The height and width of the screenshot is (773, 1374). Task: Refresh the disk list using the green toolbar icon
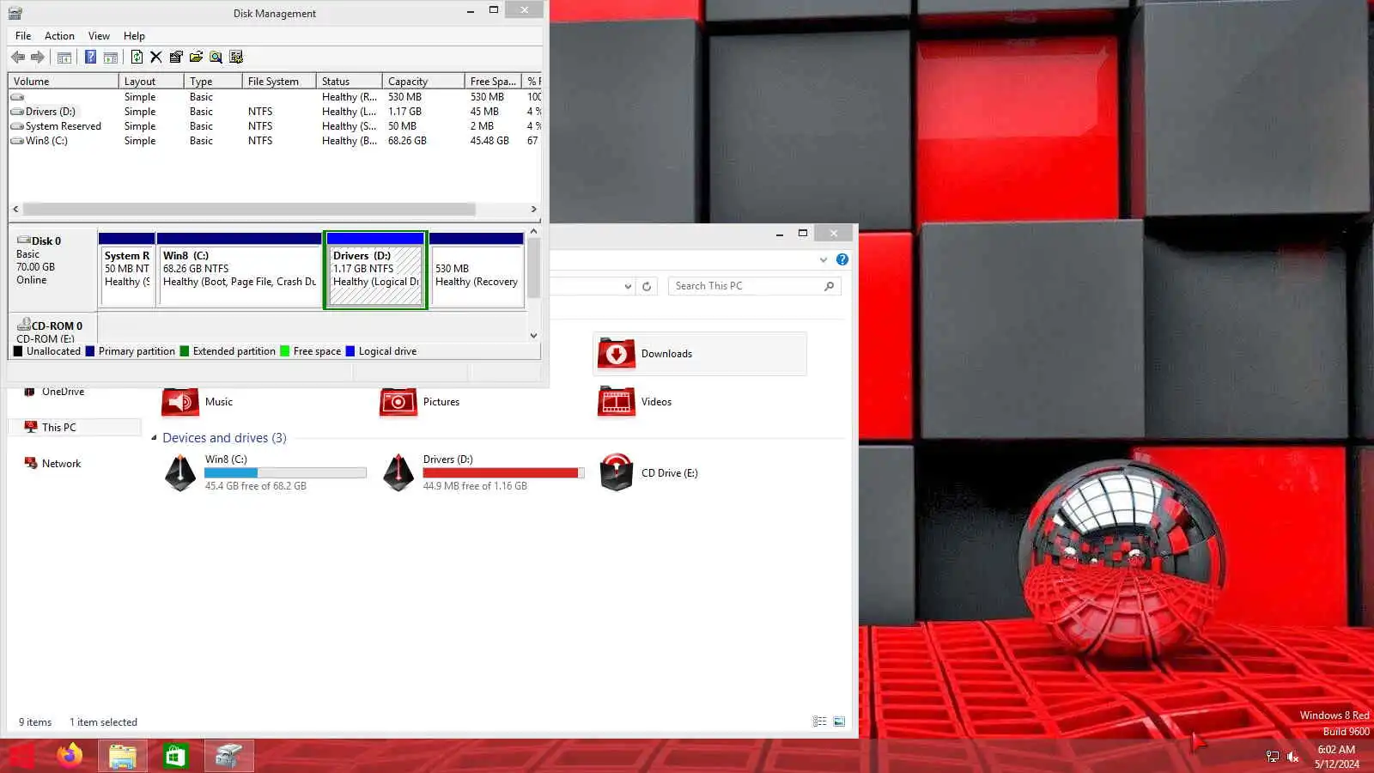point(137,58)
